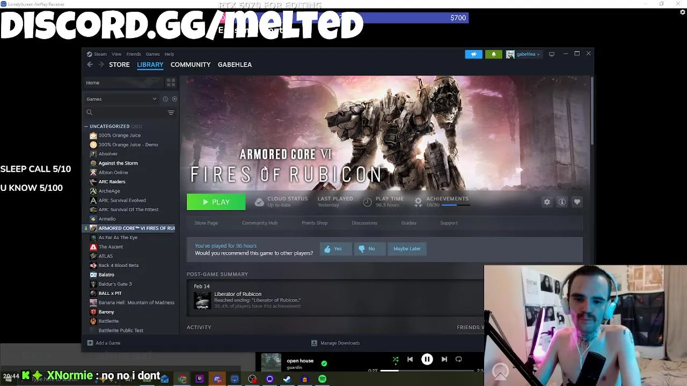Click Steam library page scrollbar

click(591, 110)
